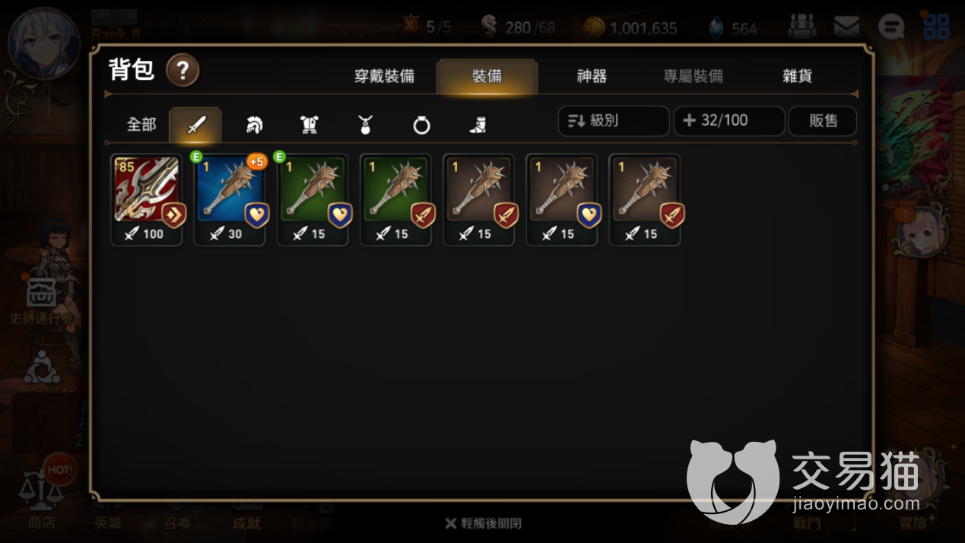Switch to the 雜貨 tab
This screenshot has width=965, height=543.
click(797, 76)
